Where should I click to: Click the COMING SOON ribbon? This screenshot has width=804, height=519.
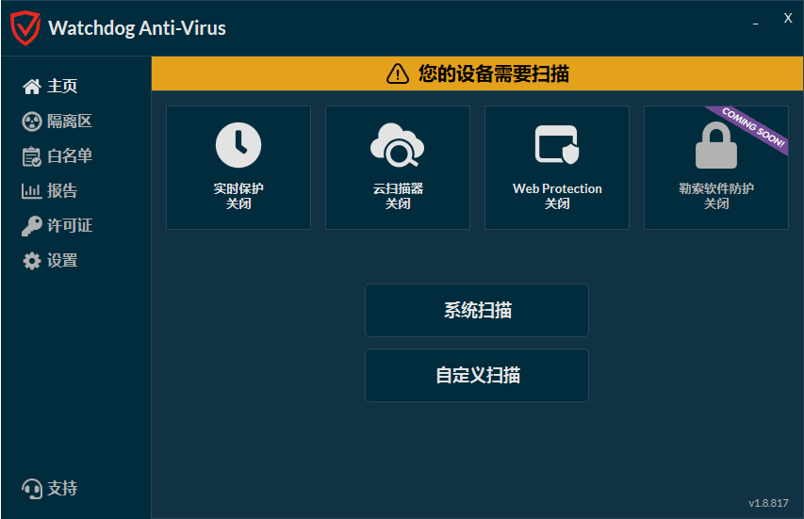[x=751, y=128]
